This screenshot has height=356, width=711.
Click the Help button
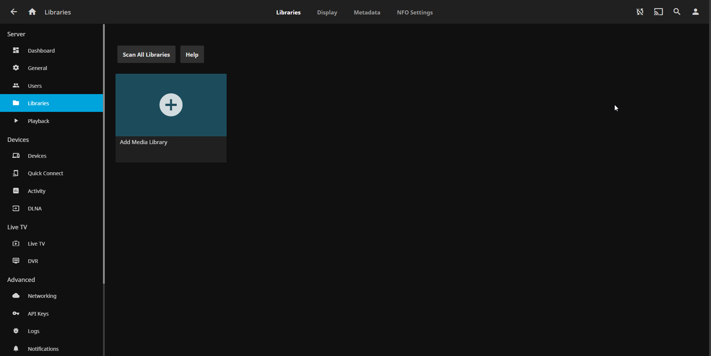coord(192,54)
